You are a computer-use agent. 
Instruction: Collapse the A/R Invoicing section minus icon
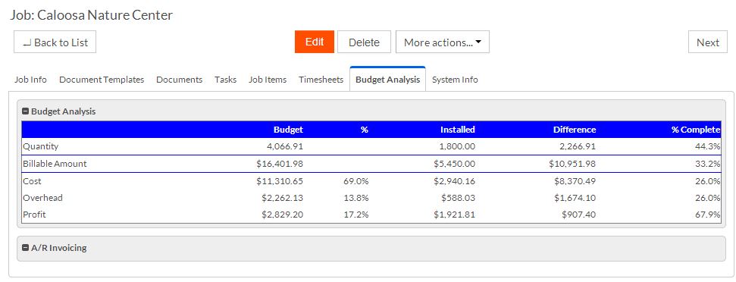point(25,248)
